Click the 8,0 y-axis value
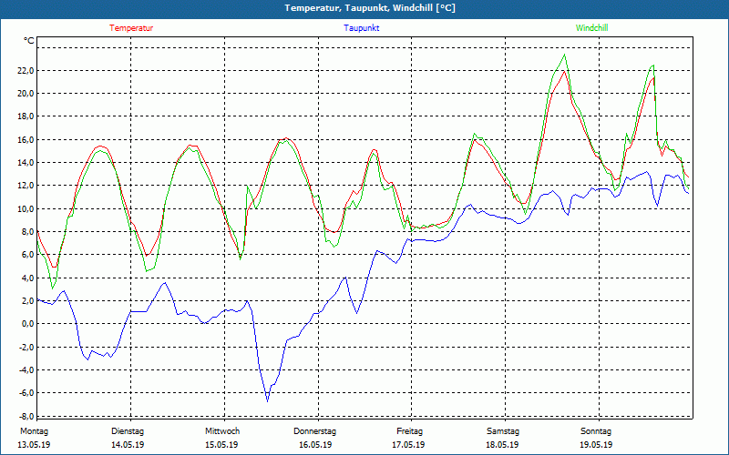This screenshot has width=729, height=455. click(27, 232)
